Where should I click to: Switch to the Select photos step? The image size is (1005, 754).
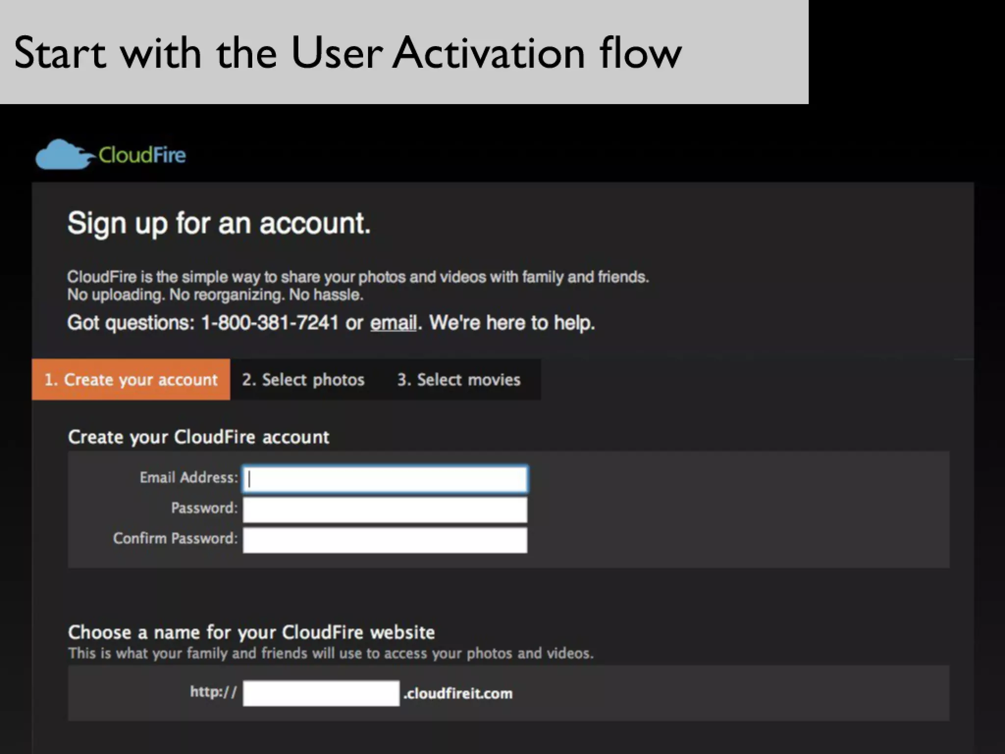303,379
